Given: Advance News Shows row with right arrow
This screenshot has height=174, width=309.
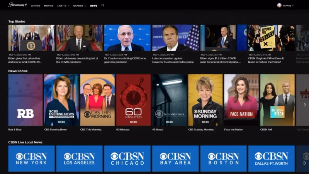Looking at the screenshot, I should click(x=305, y=104).
